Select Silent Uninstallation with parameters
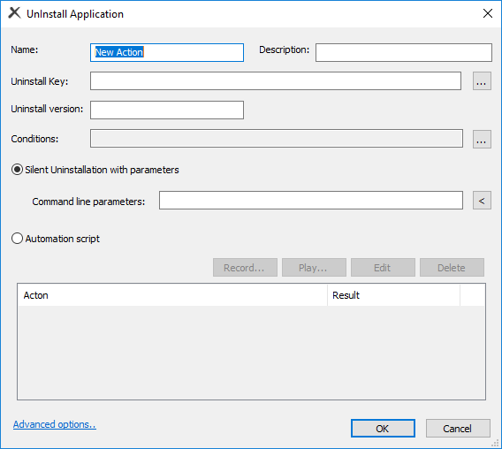The width and height of the screenshot is (502, 449). point(95,170)
